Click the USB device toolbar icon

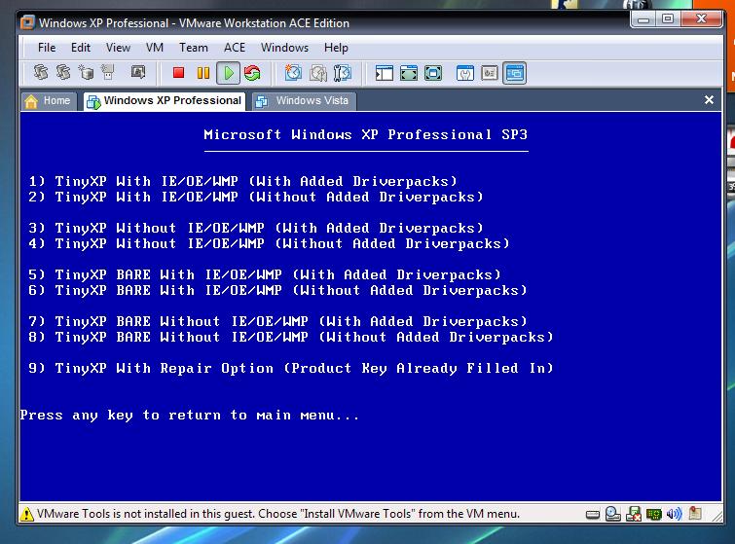pyautogui.click(x=108, y=73)
